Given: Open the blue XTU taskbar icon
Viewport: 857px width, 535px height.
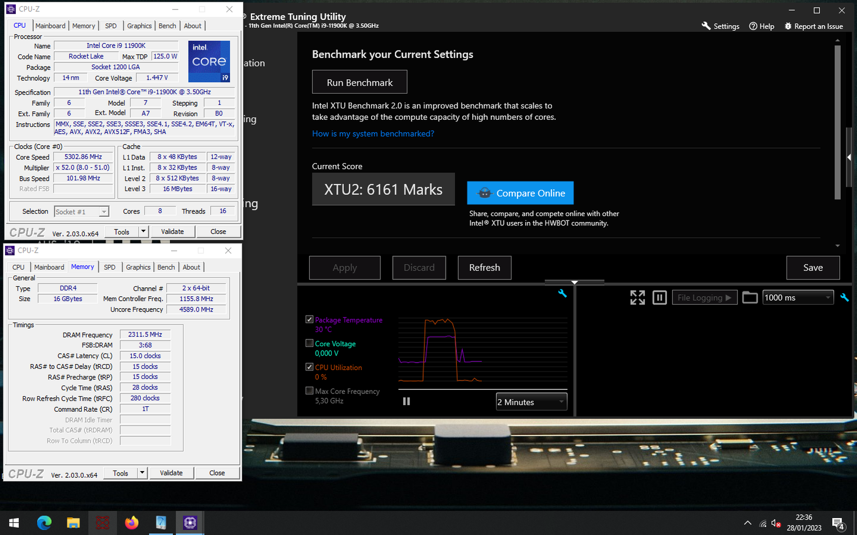Looking at the screenshot, I should pyautogui.click(x=161, y=523).
